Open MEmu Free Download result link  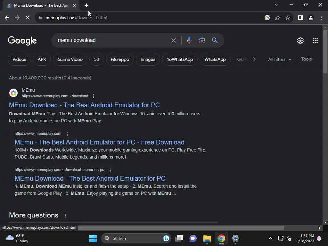(x=100, y=142)
